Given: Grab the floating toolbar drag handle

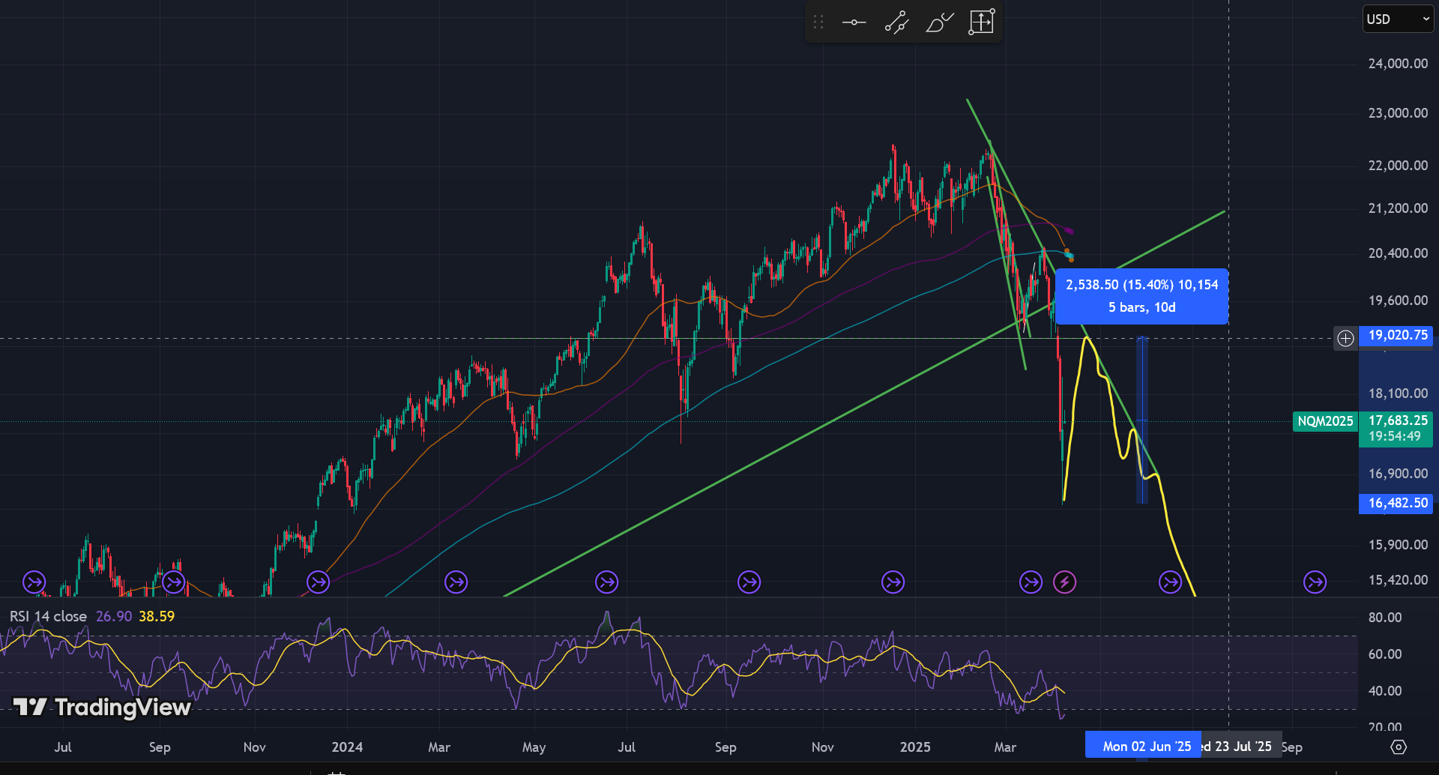Looking at the screenshot, I should coord(818,22).
